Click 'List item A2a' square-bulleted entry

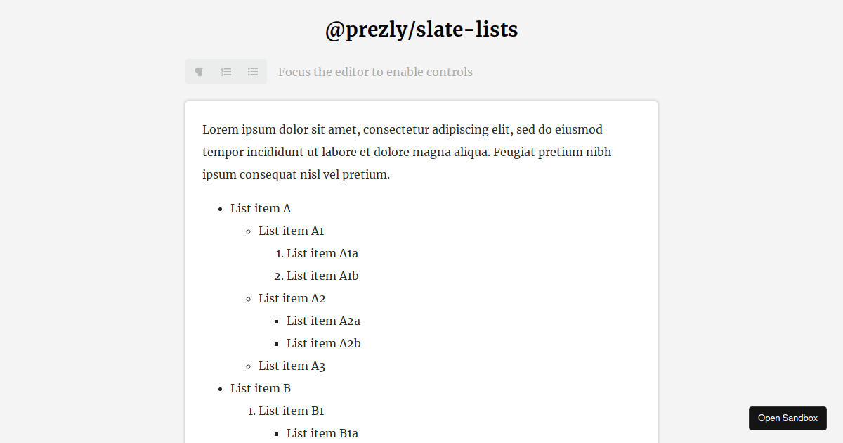(323, 321)
